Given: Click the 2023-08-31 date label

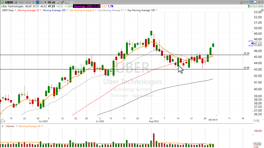Looking at the screenshot, I should click(213, 120).
